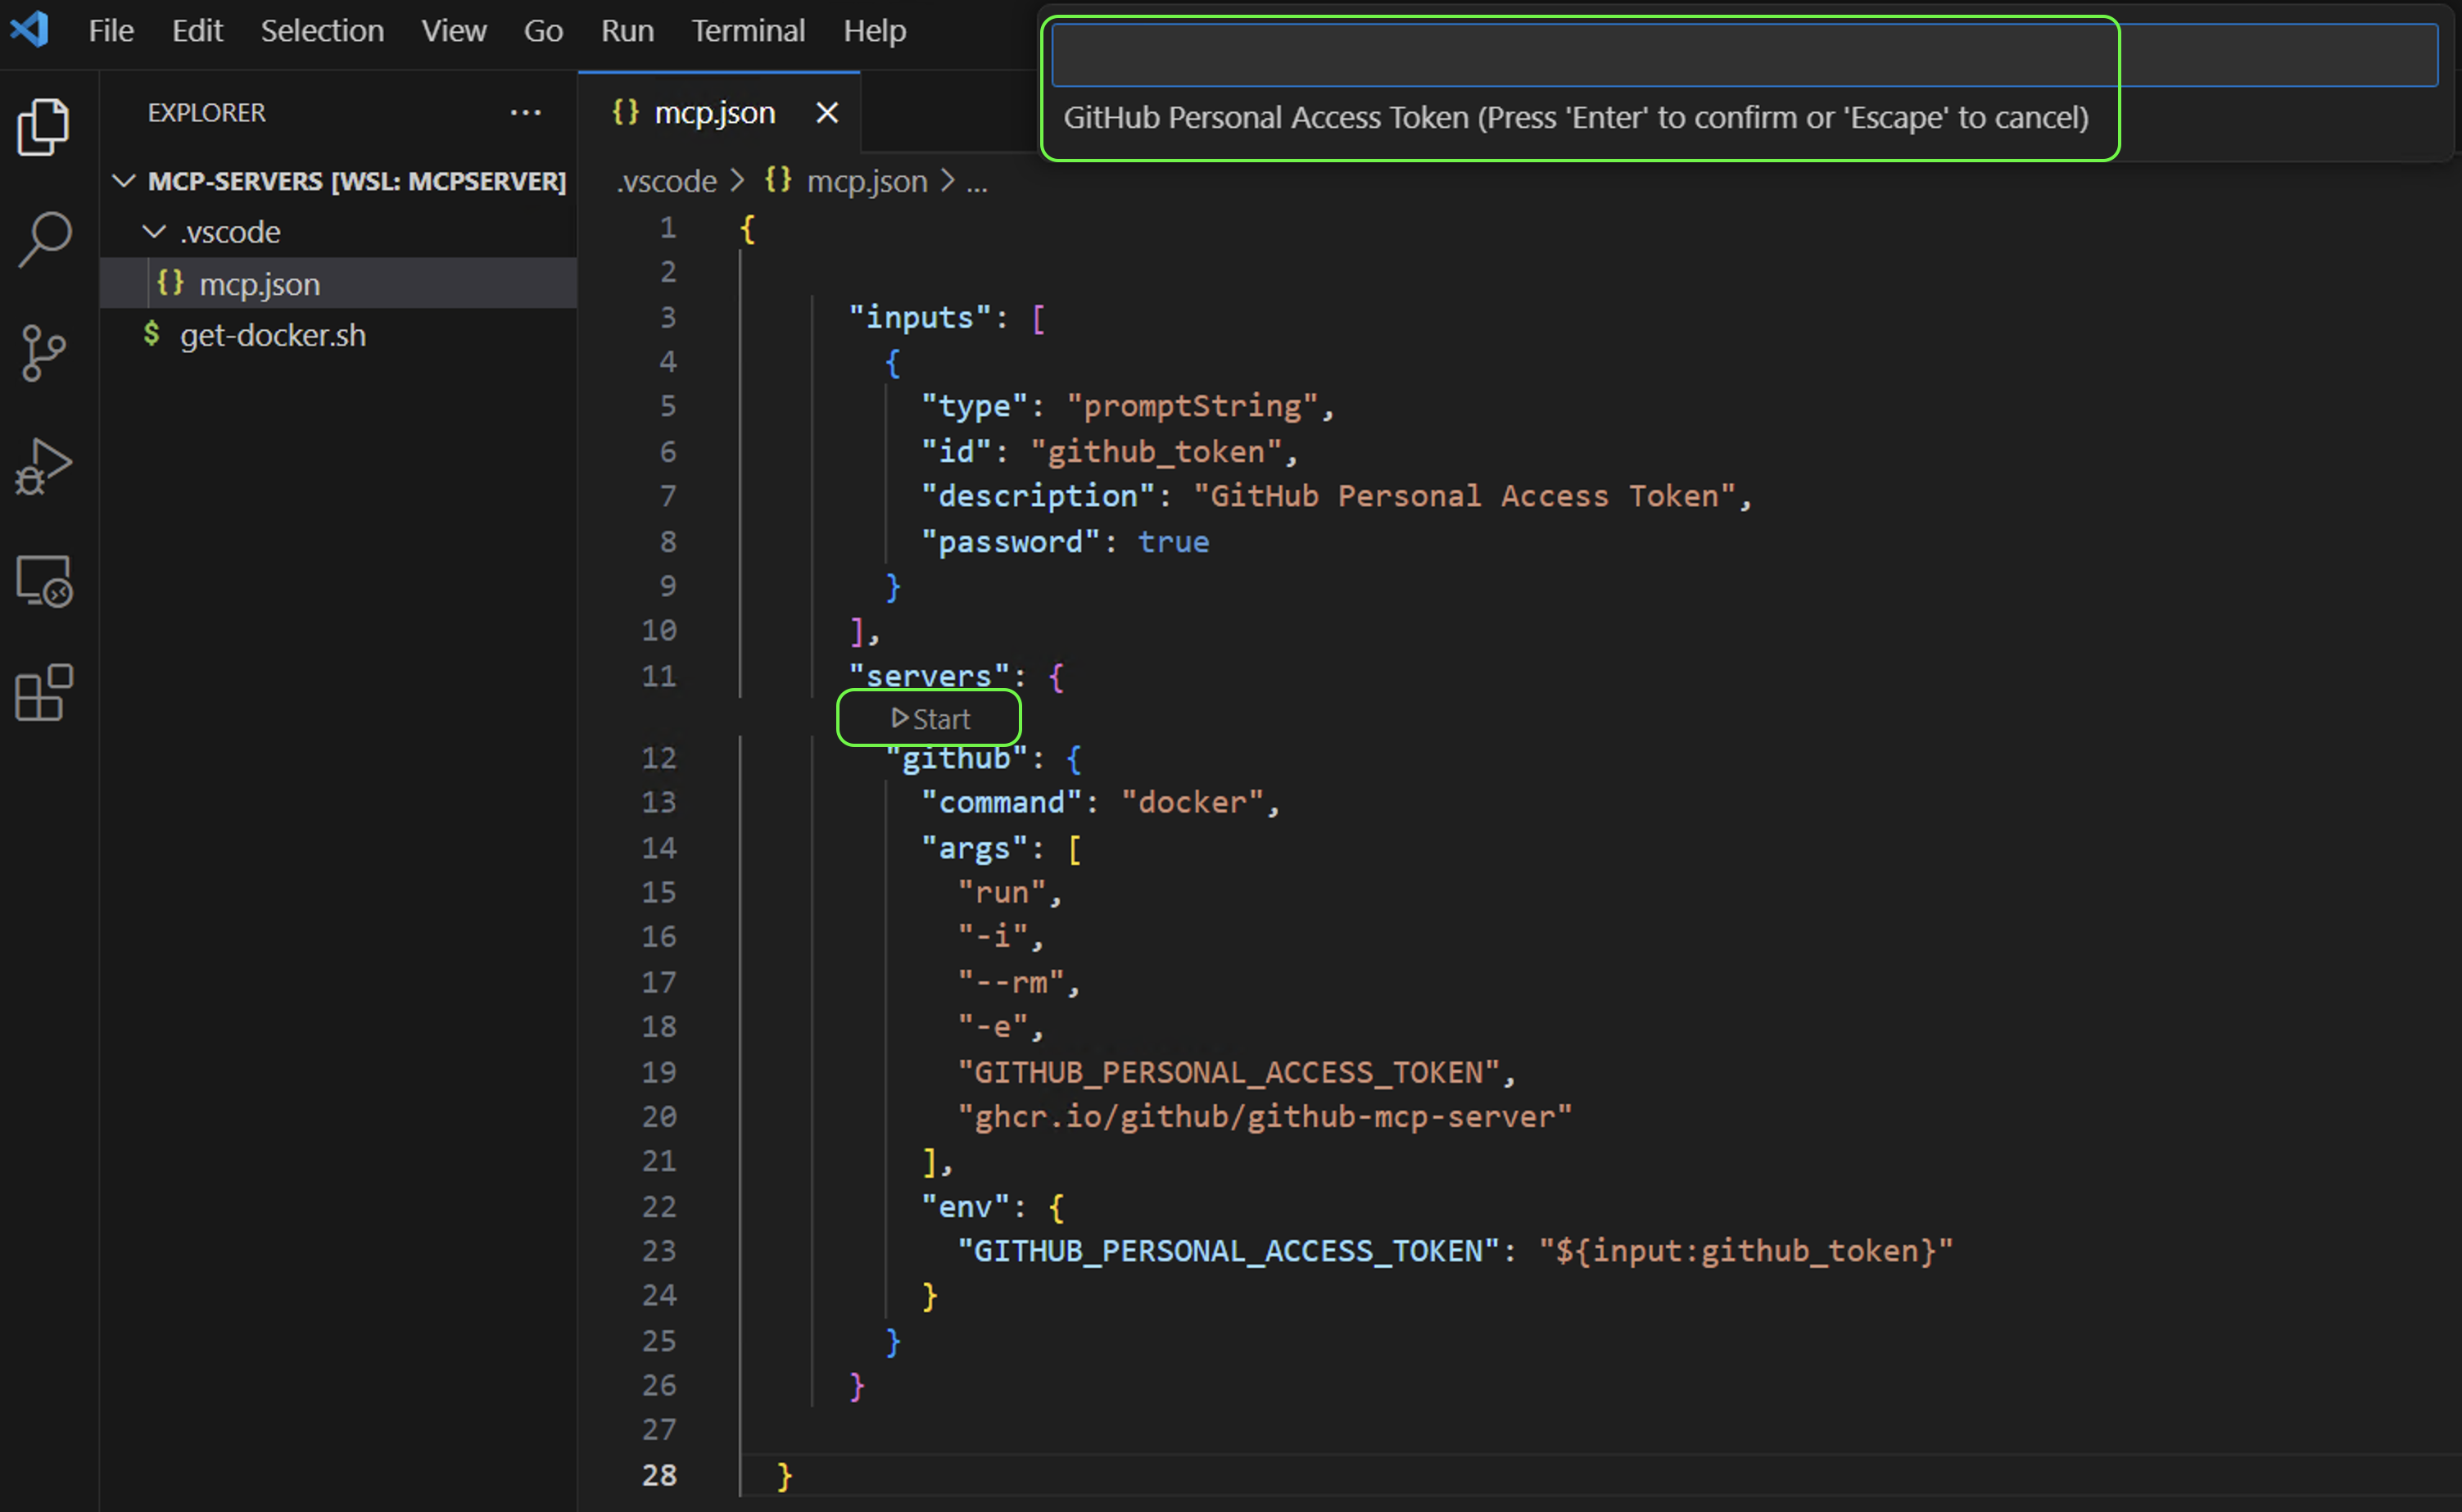Open the Extensions view

point(44,693)
